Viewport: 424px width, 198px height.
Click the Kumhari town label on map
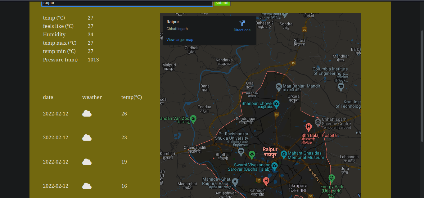coord(168,156)
